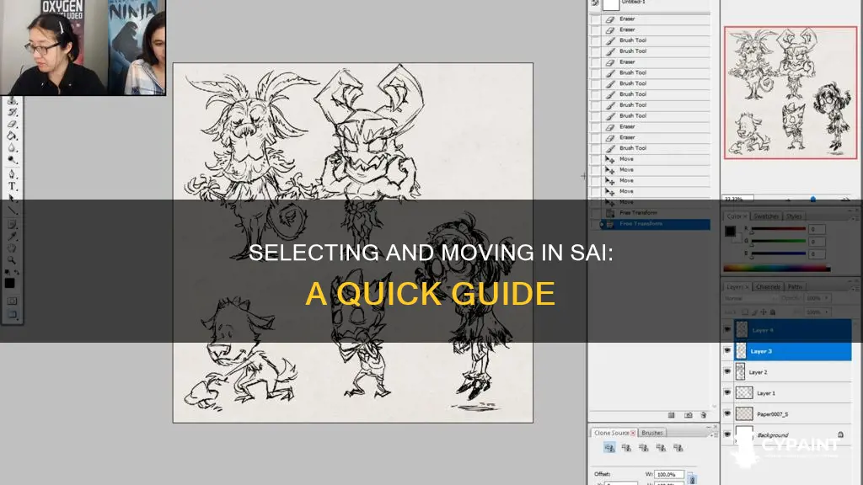This screenshot has height=485, width=863.
Task: Select the Type tool
Action: pos(13,186)
